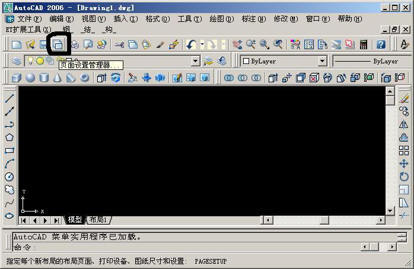Select the Cone solid tool
Viewport: 414px width, 269px height.
(58, 78)
